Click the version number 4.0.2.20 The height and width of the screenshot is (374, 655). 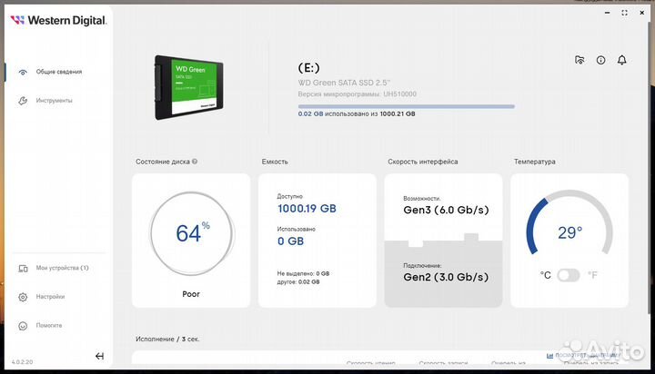click(x=22, y=362)
